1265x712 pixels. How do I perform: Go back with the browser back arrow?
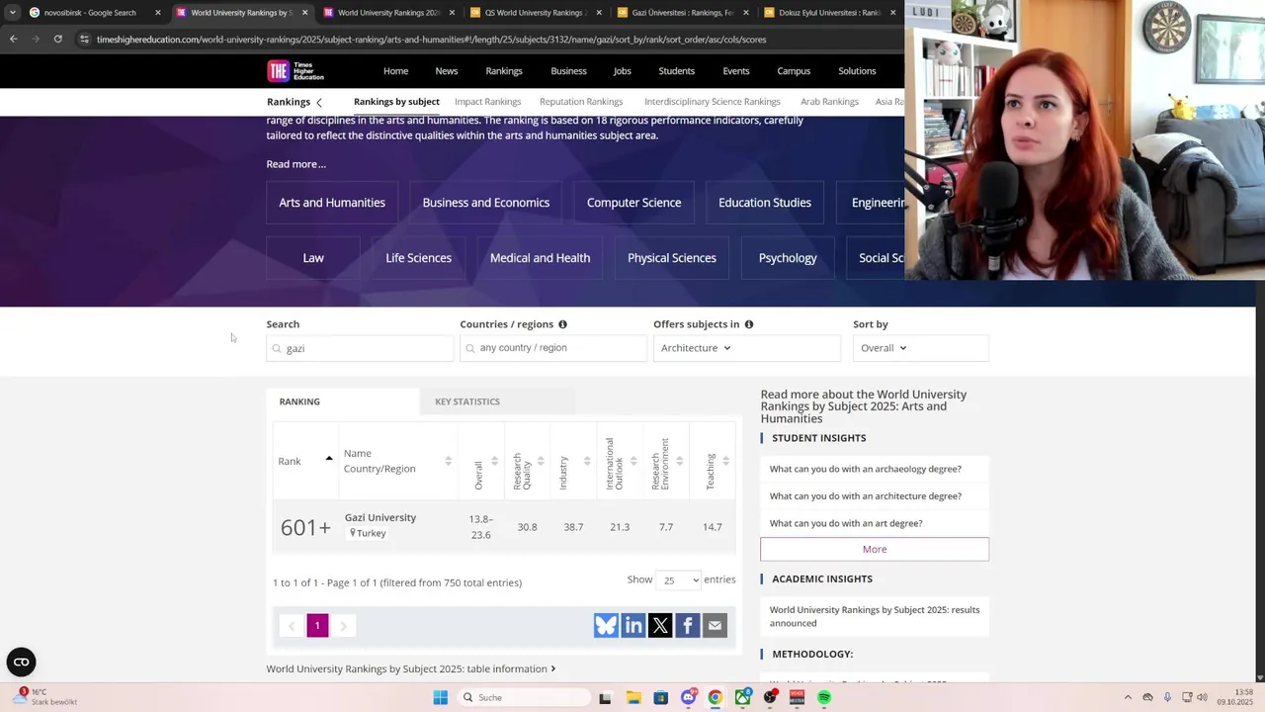coord(13,39)
